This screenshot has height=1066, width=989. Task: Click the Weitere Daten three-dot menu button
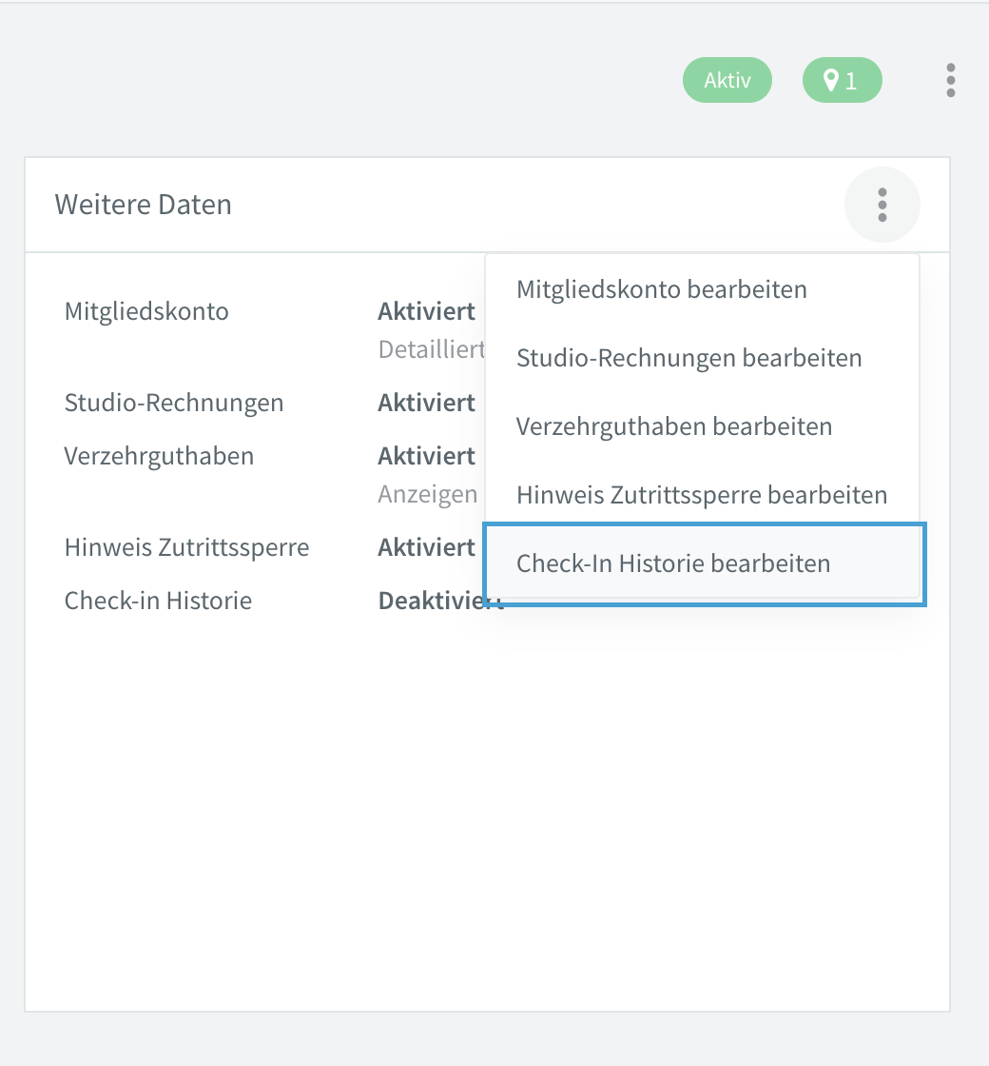click(882, 205)
